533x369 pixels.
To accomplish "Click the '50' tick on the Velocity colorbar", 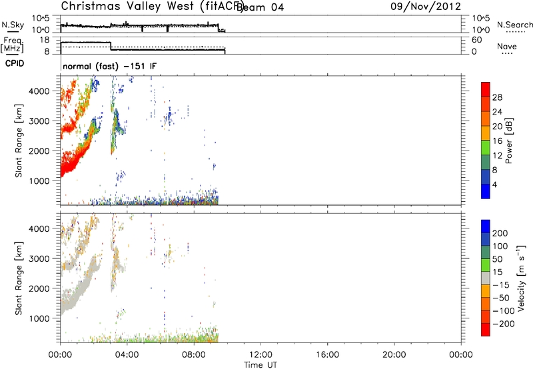I will pyautogui.click(x=497, y=259).
